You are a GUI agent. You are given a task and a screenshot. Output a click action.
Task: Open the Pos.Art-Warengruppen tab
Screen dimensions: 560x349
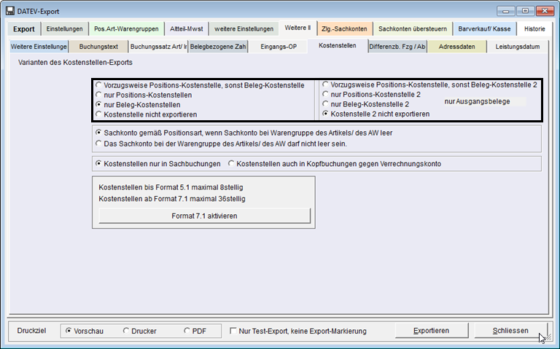pos(126,29)
